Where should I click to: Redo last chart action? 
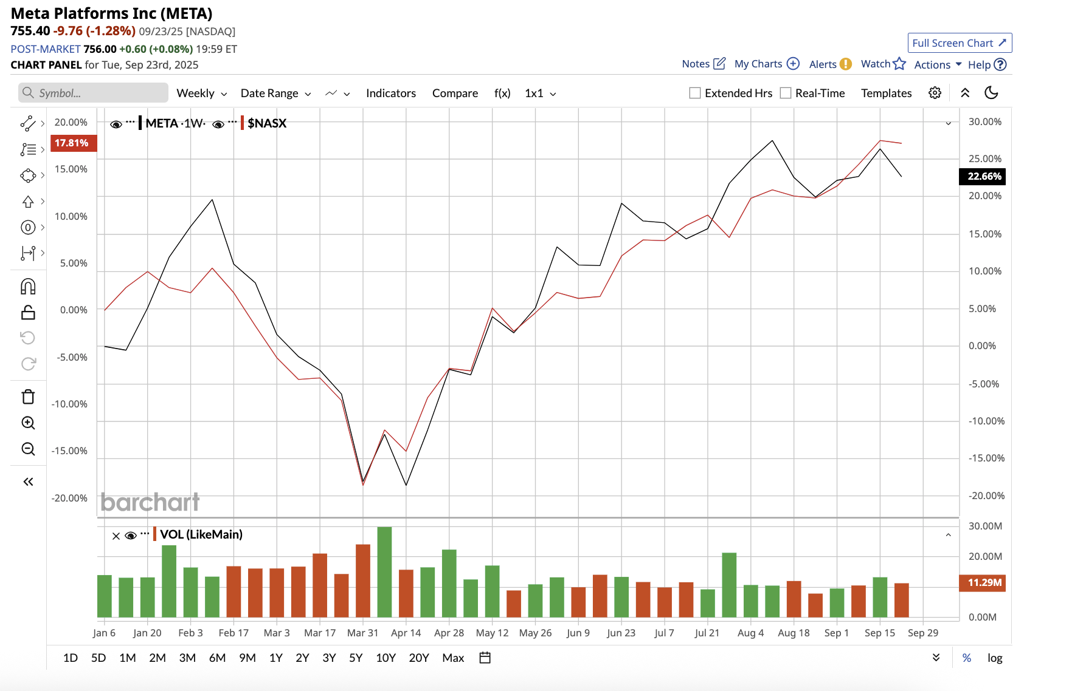coord(28,364)
